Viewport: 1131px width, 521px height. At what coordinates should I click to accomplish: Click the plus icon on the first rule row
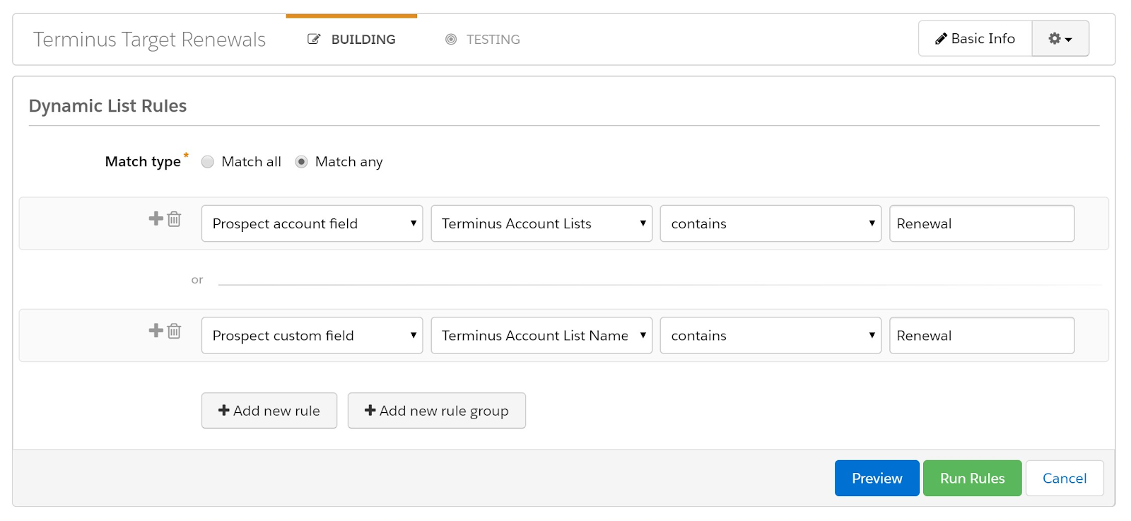pos(156,218)
